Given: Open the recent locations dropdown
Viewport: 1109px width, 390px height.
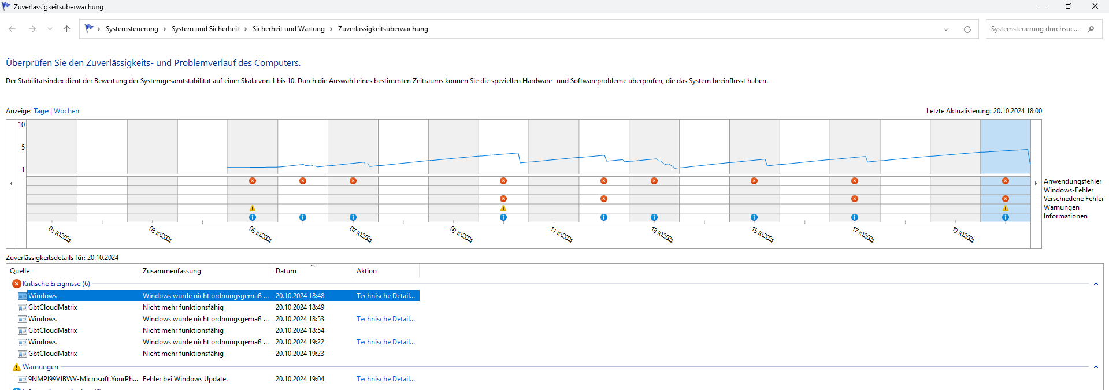Looking at the screenshot, I should point(50,29).
